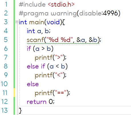Click the else if keywords on line 8

36,66
